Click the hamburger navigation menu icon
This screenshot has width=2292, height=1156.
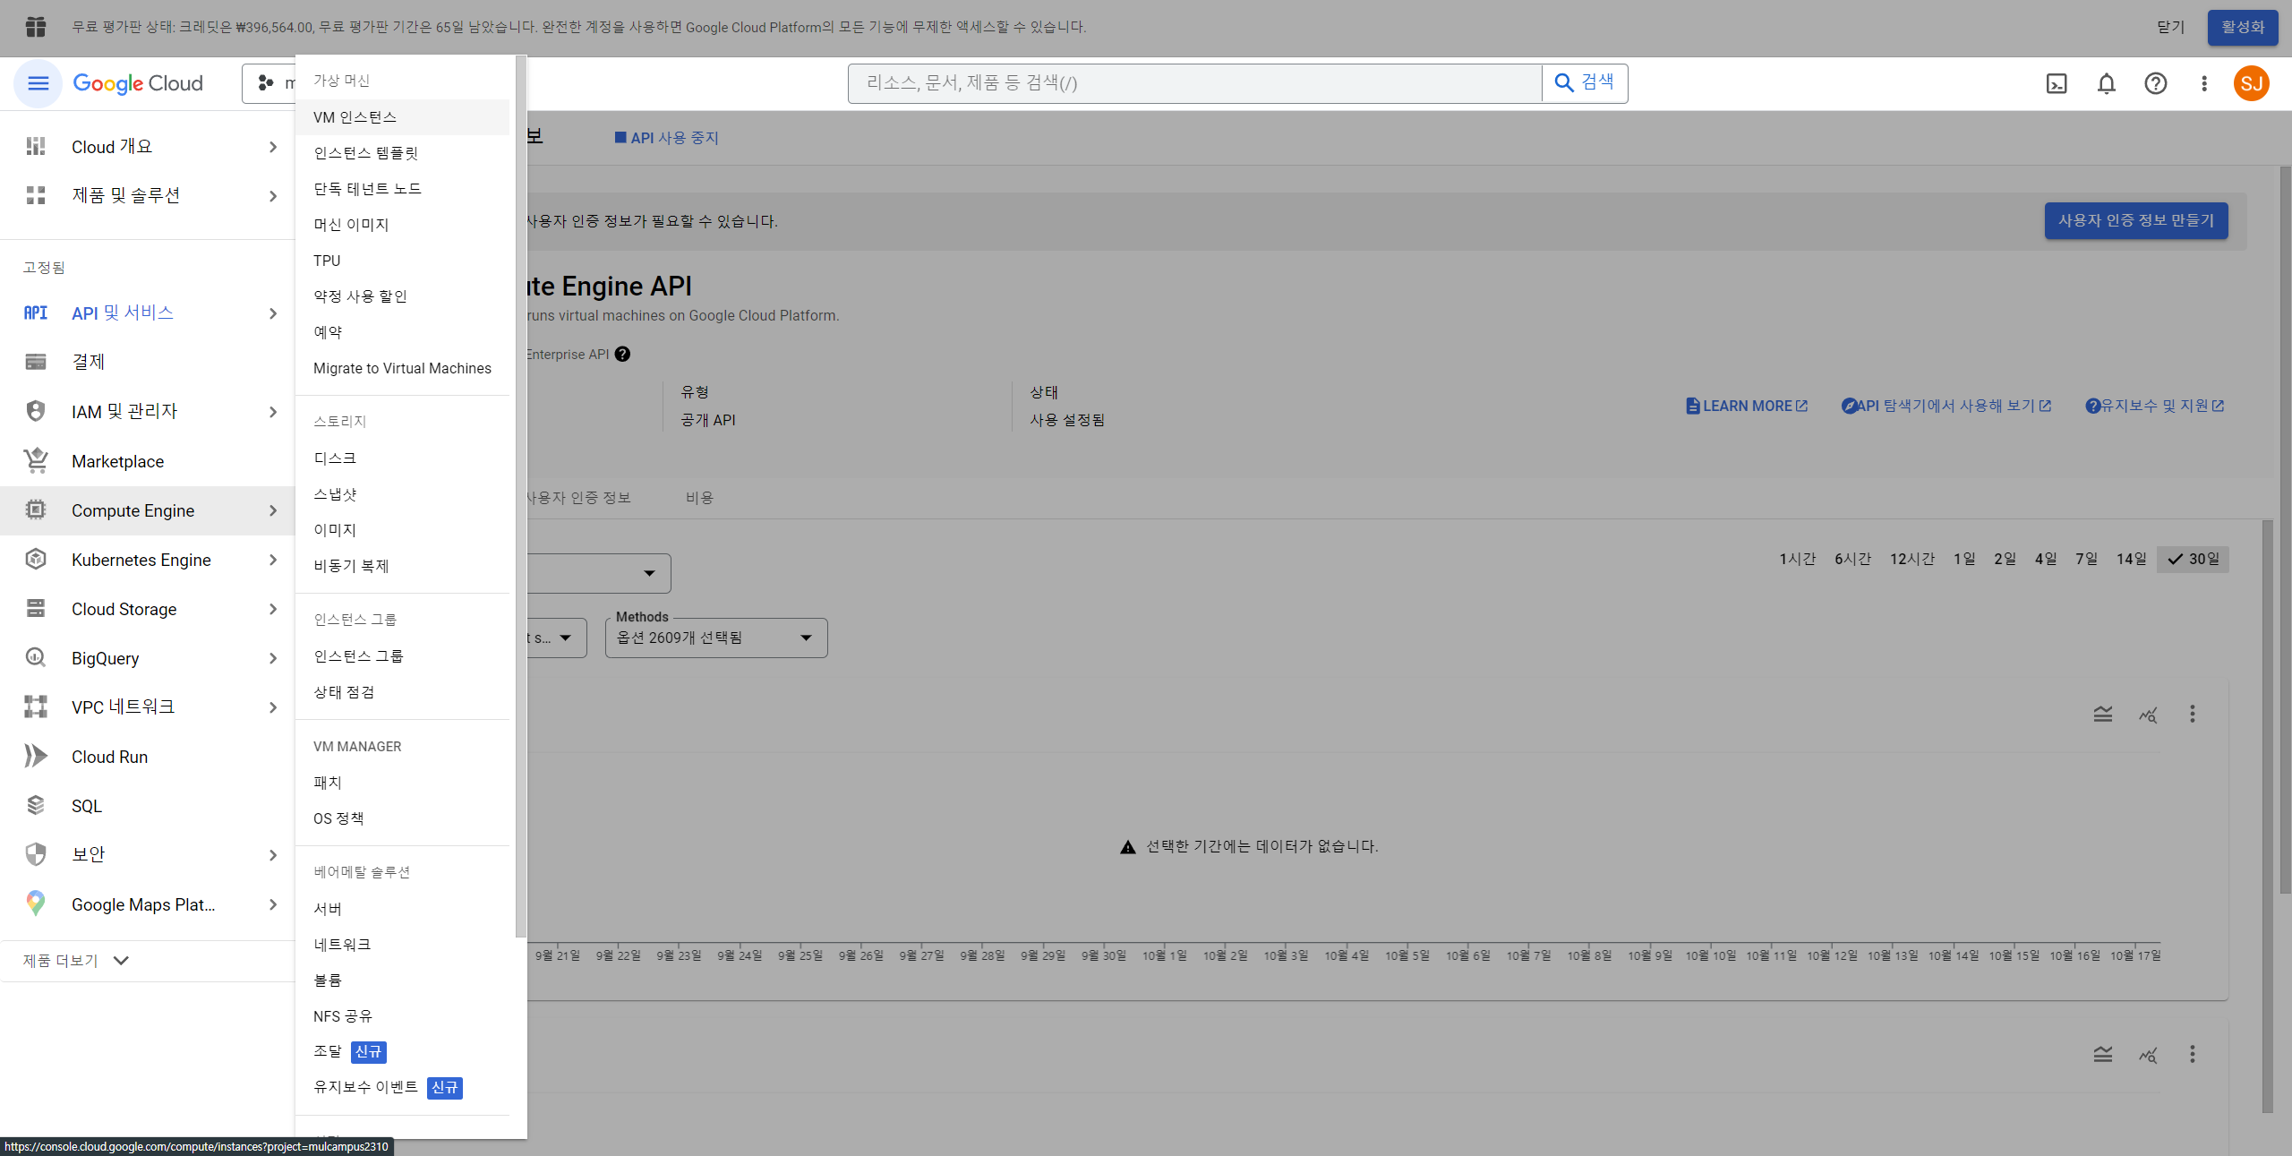[38, 83]
